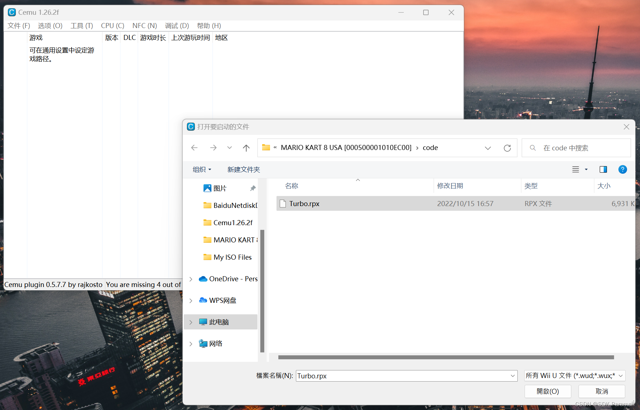Click the Cemu plugin status bar text
Viewport: 640px width, 410px height.
click(54, 284)
